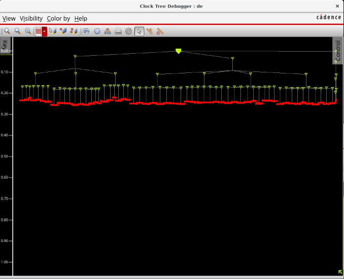The width and height of the screenshot is (344, 279).
Task: Click the zoom out magnifier icon
Action: (17, 31)
